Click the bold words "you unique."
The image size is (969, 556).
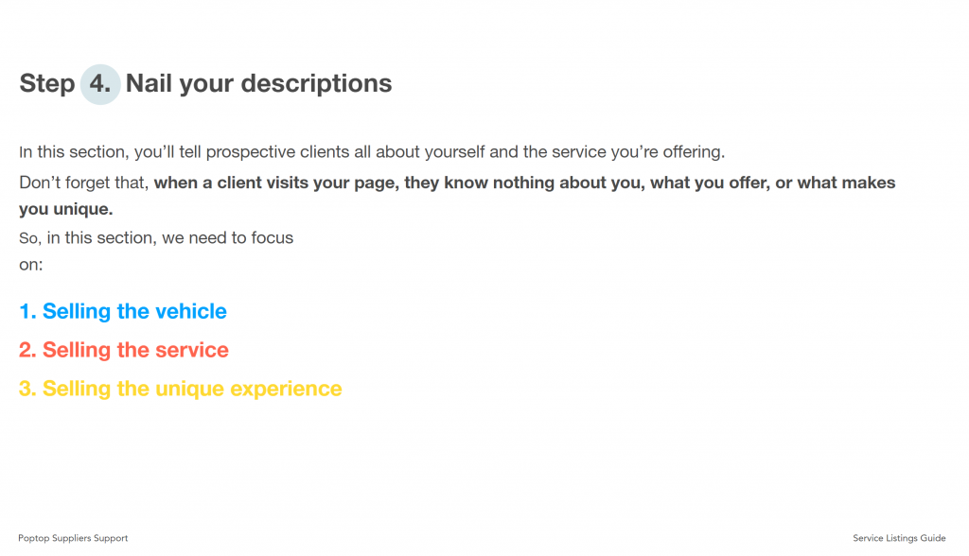pyautogui.click(x=65, y=210)
